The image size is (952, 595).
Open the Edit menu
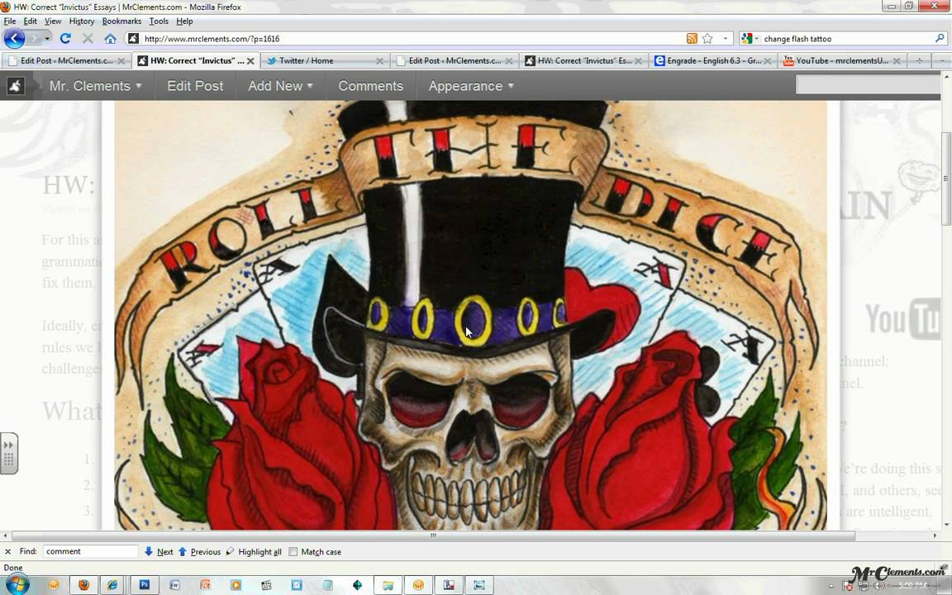31,21
